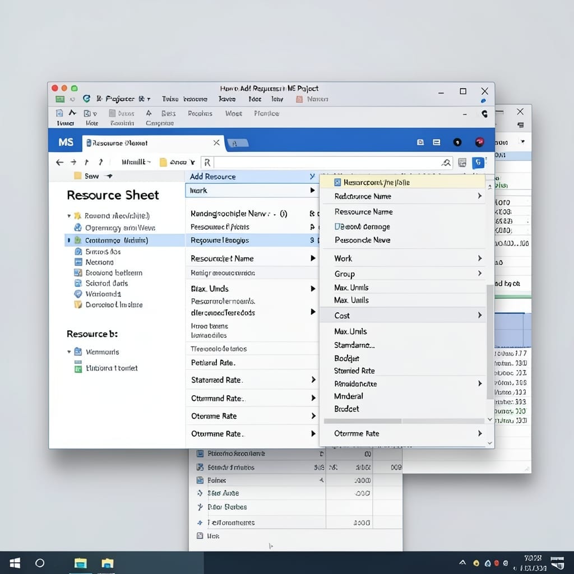Viewport: 574px width, 574px height.
Task: Collapse the first tree node under Resource Sheet
Action: click(69, 216)
